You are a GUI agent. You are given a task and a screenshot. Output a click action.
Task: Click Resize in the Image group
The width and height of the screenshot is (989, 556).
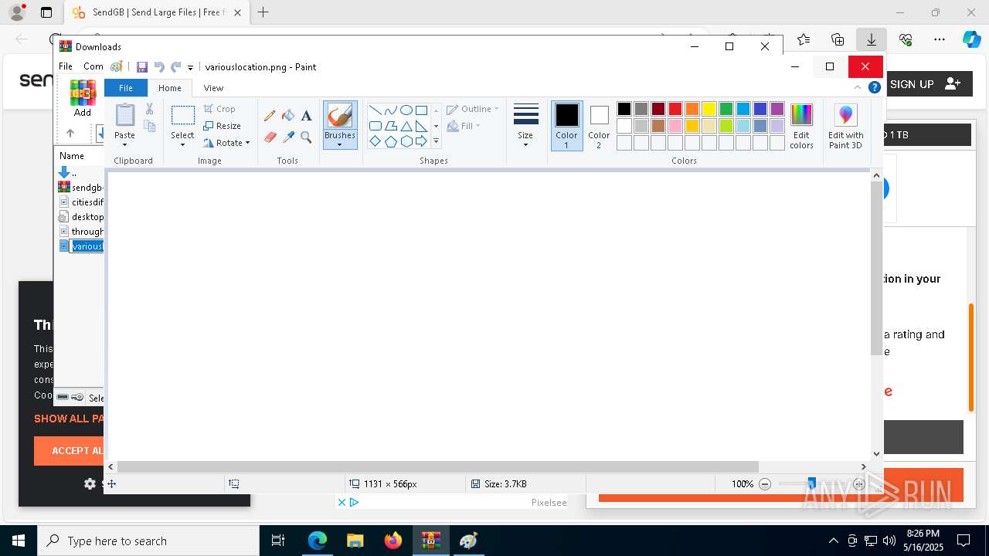pyautogui.click(x=223, y=126)
